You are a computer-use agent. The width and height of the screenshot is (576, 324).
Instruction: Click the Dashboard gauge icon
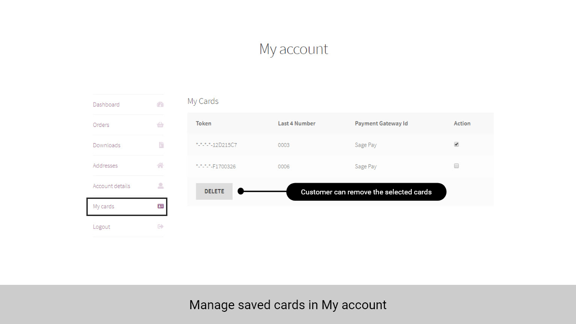click(x=160, y=104)
